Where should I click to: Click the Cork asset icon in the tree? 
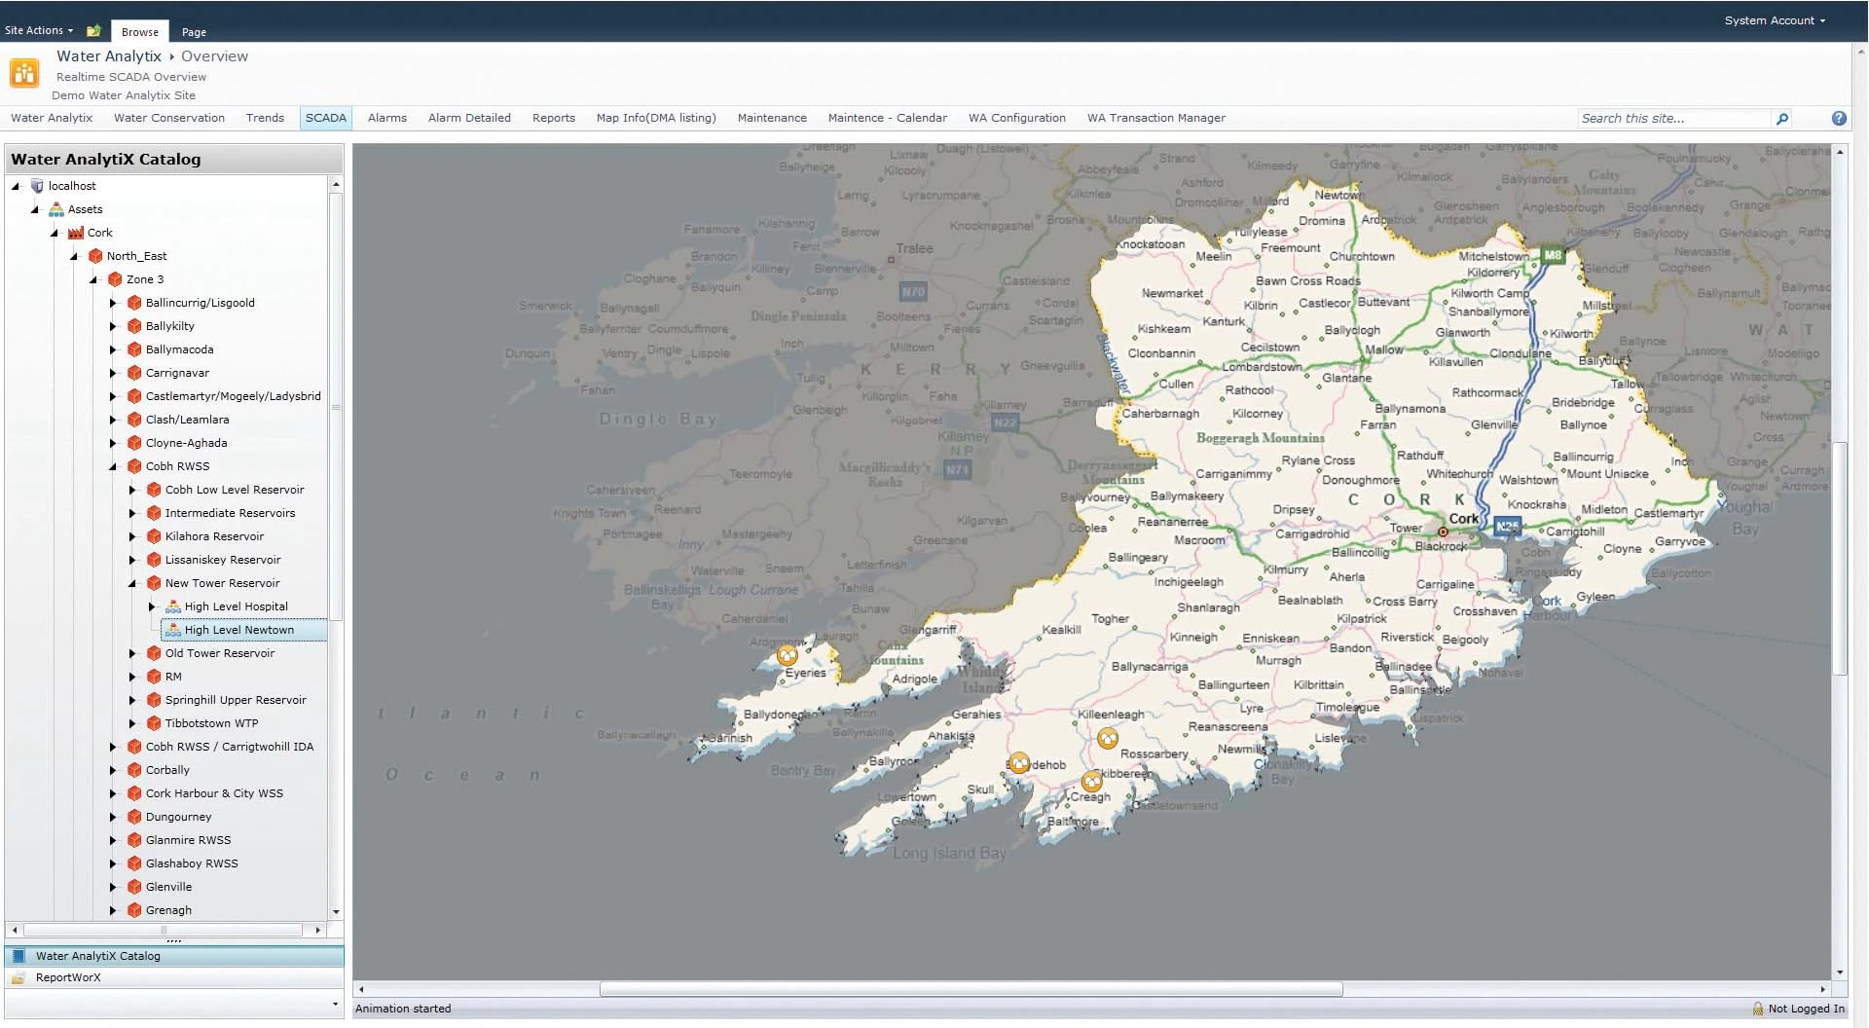pyautogui.click(x=75, y=233)
